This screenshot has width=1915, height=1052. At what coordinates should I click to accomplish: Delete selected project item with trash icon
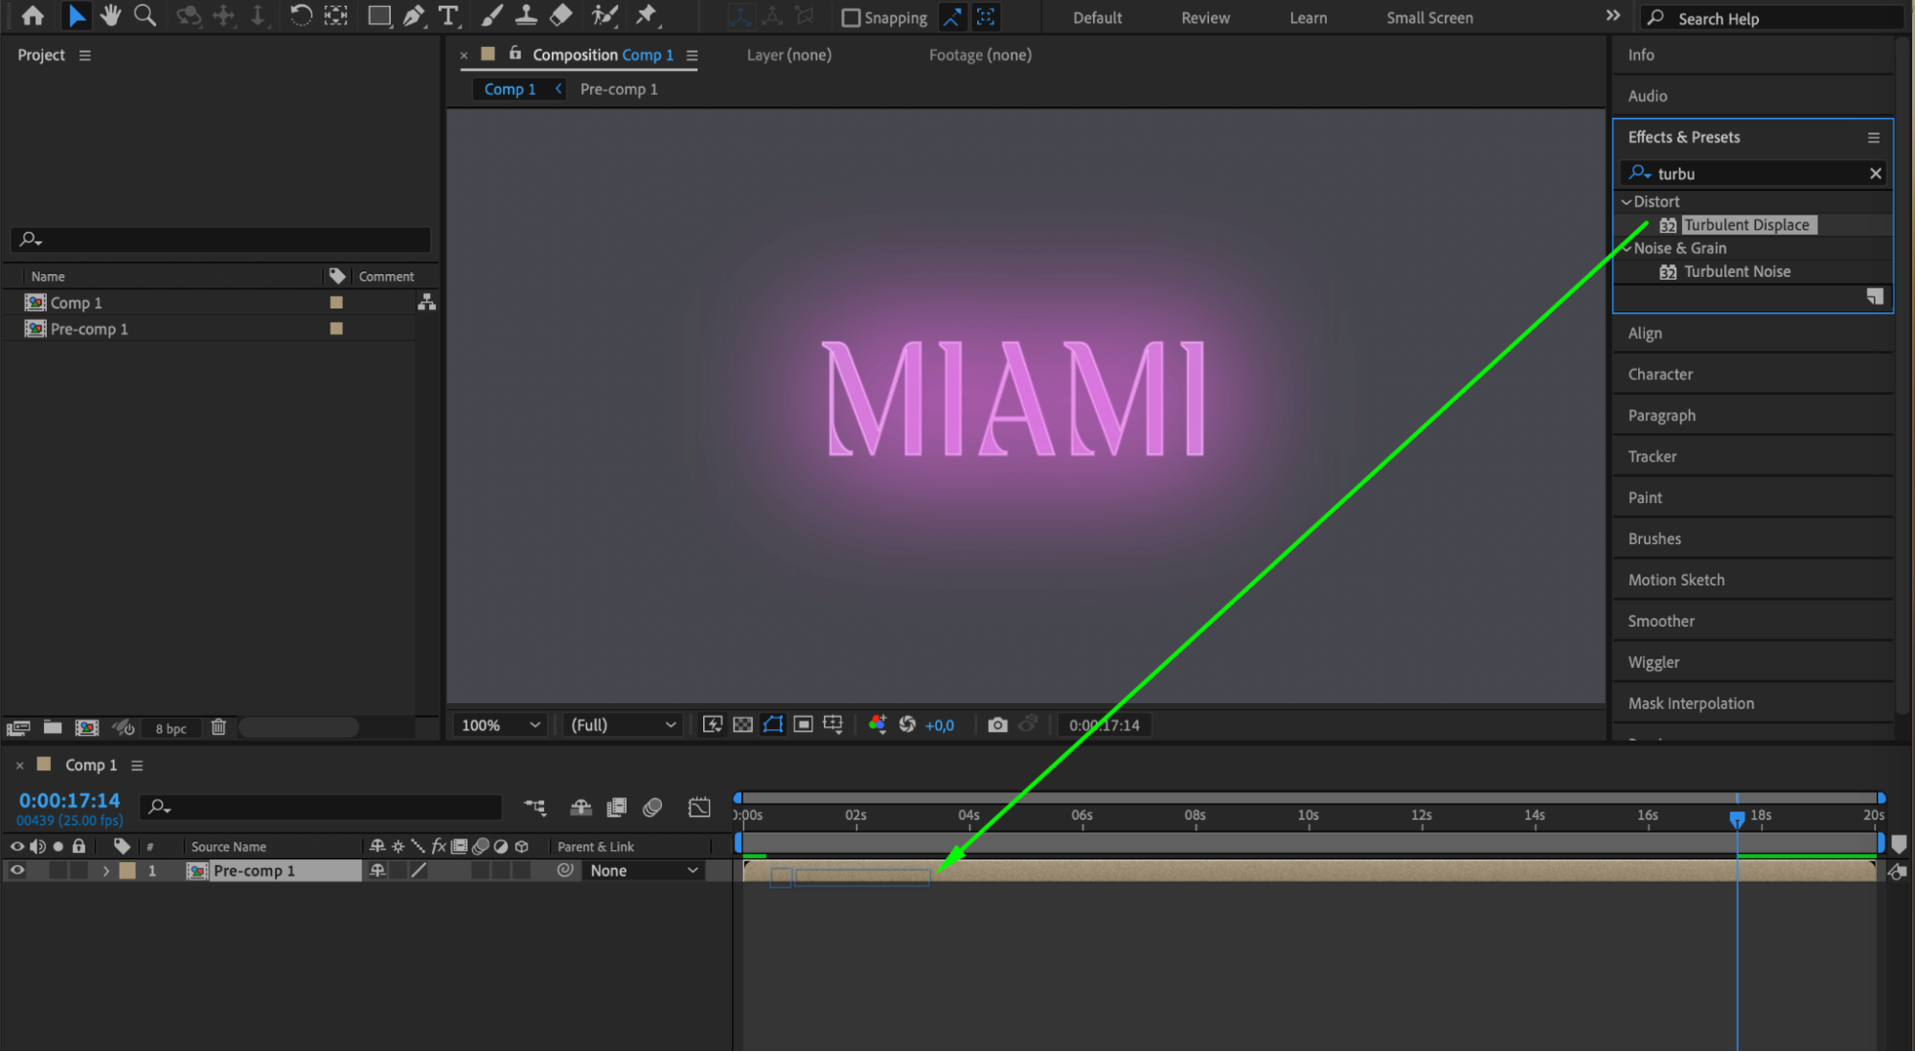[x=218, y=727]
